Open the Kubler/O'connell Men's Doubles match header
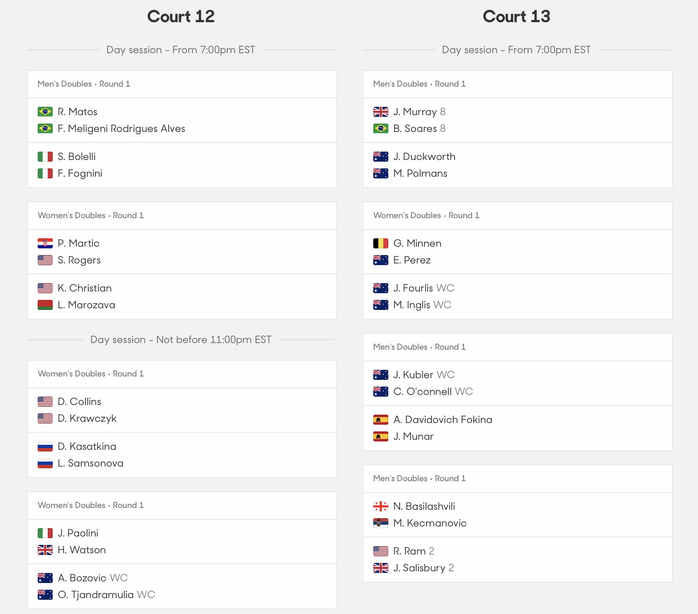The image size is (698, 614). pos(518,347)
